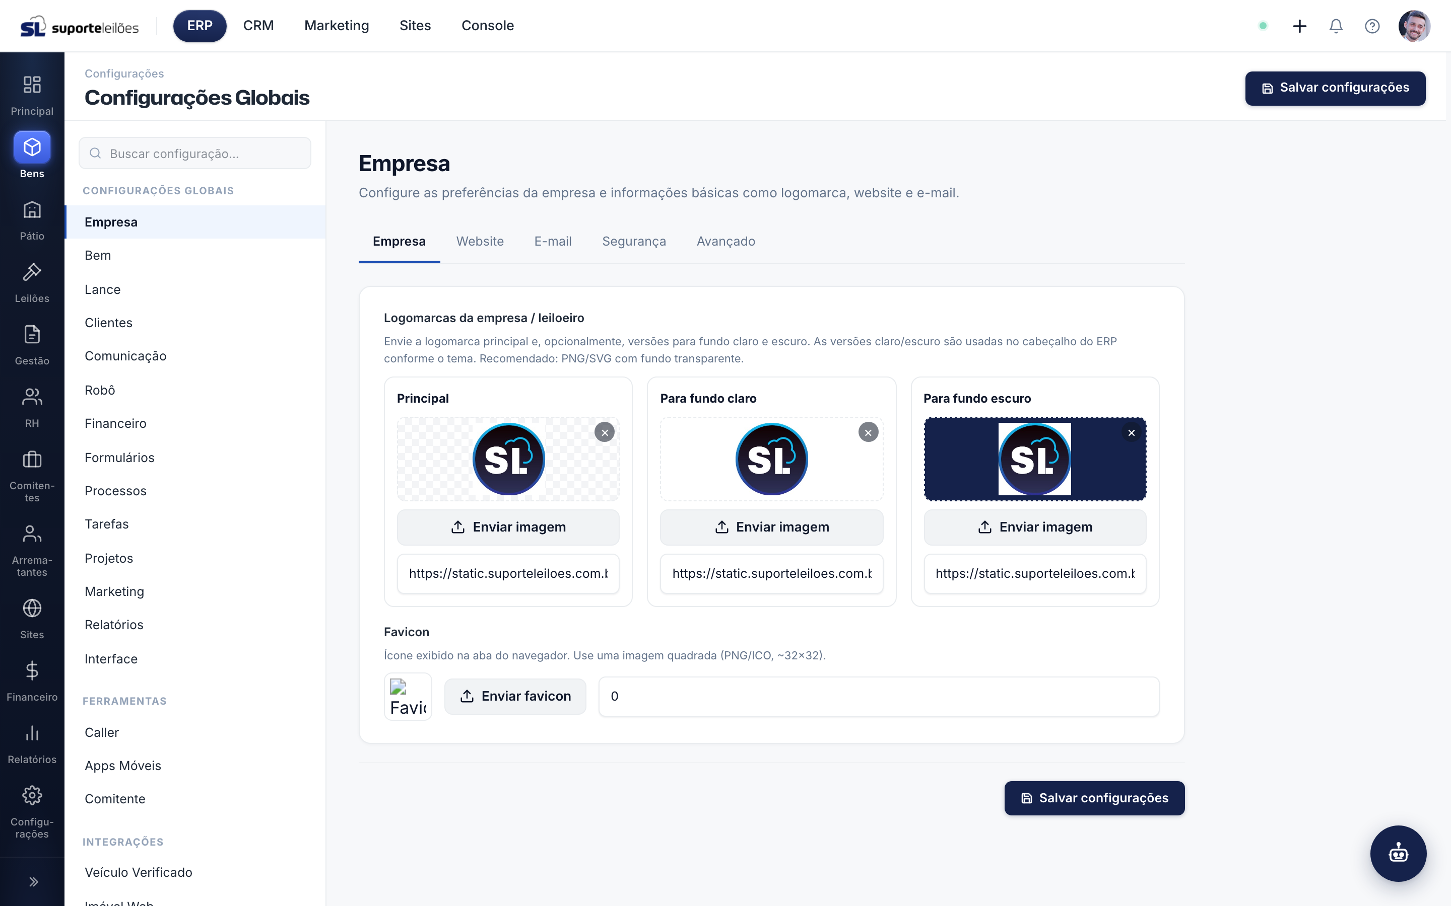Image resolution: width=1451 pixels, height=906 pixels.
Task: Click the Para fundo escuro URL field
Action: [1034, 573]
